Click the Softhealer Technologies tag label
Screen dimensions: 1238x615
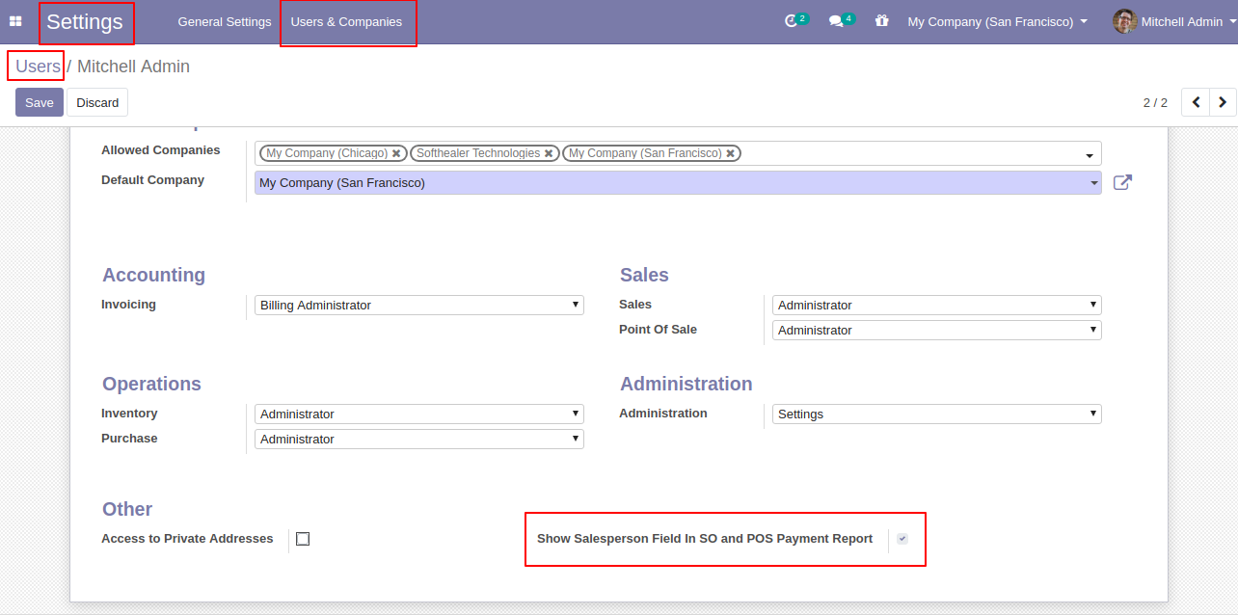coord(478,153)
